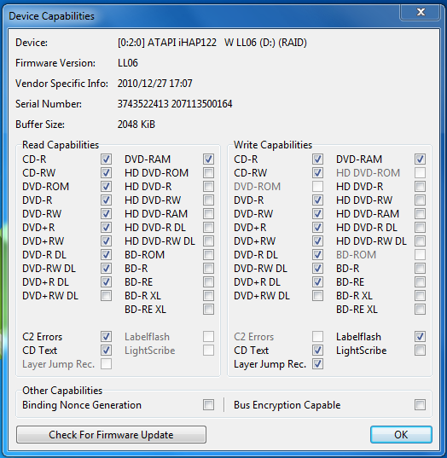The height and width of the screenshot is (458, 447).
Task: Toggle DVD-RW checkbox in Write Capabilities
Action: point(317,214)
